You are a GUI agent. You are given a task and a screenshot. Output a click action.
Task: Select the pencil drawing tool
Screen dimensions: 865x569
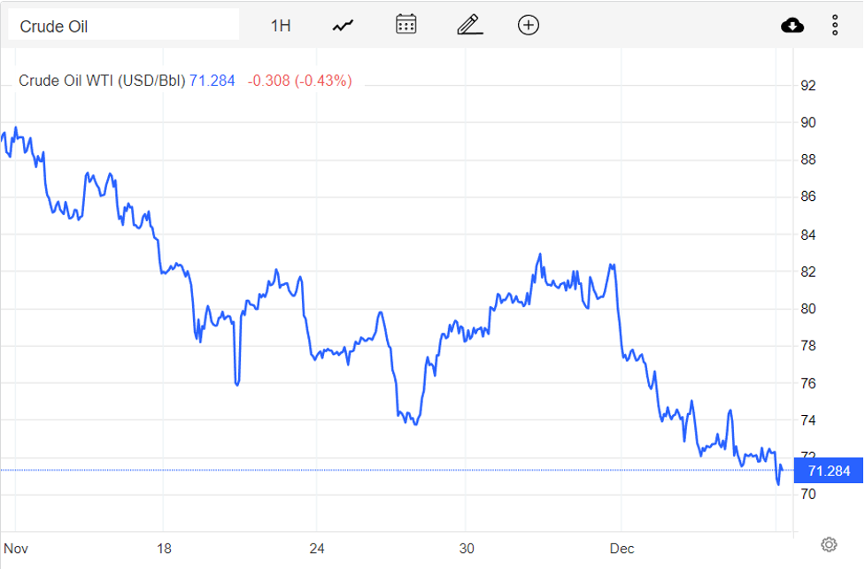coord(469,25)
